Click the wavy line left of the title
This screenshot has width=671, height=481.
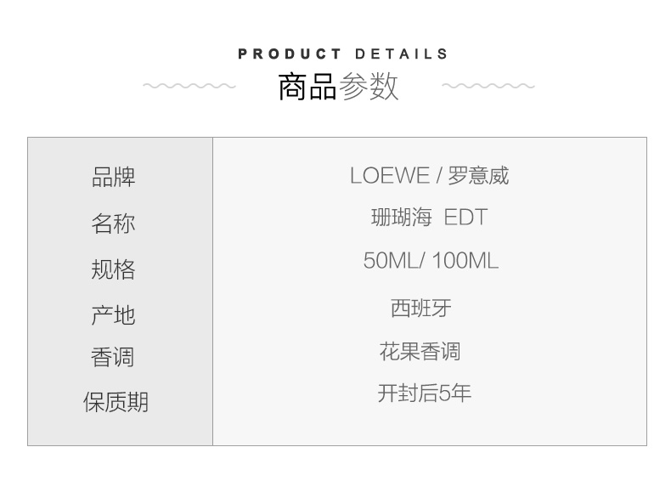point(189,86)
